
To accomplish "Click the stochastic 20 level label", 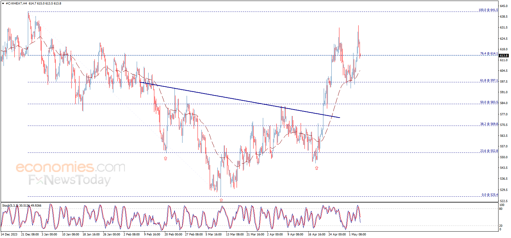I will click(501, 226).
